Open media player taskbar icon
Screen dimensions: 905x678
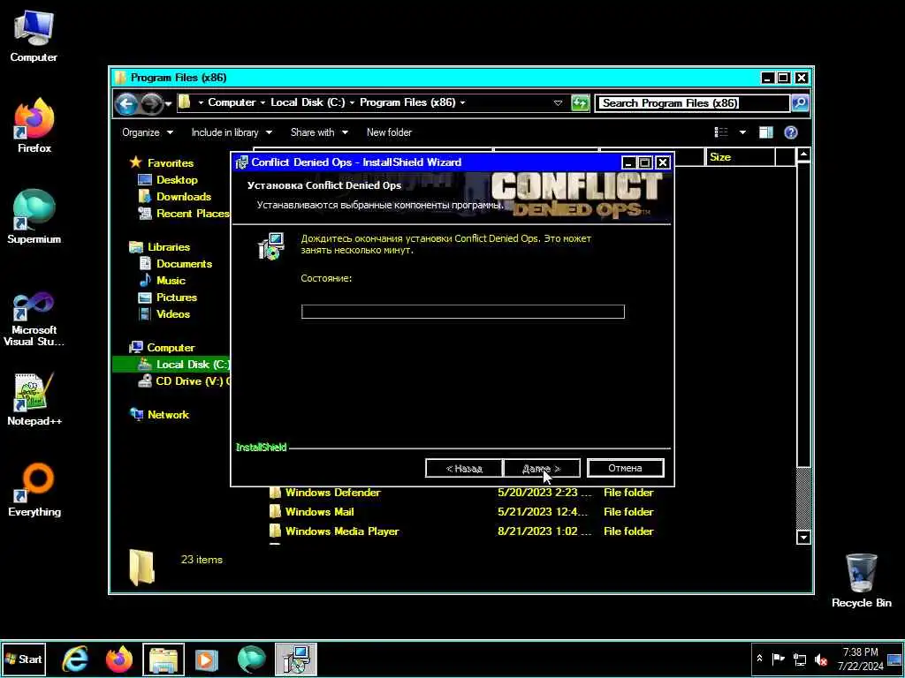click(x=207, y=659)
